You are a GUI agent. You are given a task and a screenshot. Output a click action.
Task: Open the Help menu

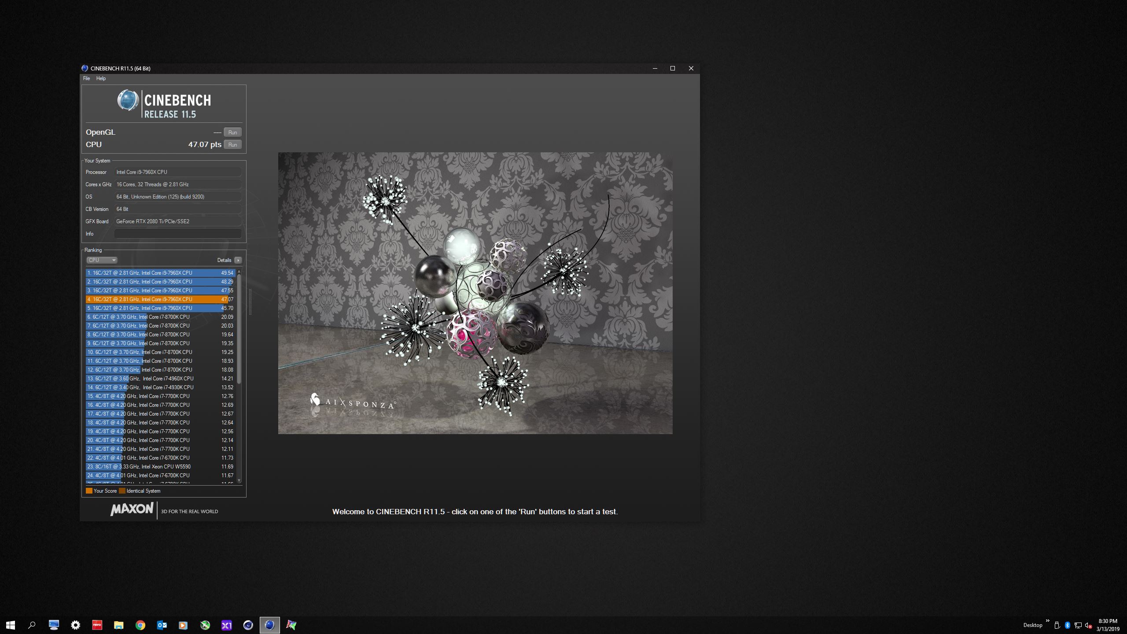[101, 78]
